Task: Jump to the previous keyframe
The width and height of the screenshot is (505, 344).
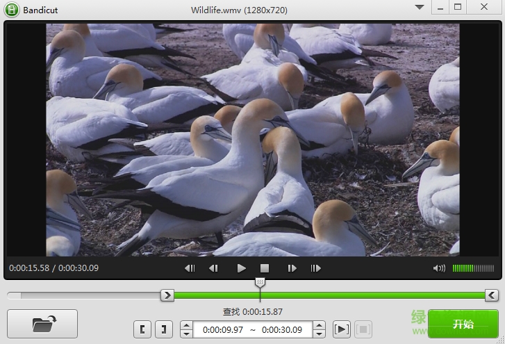Action: 190,268
